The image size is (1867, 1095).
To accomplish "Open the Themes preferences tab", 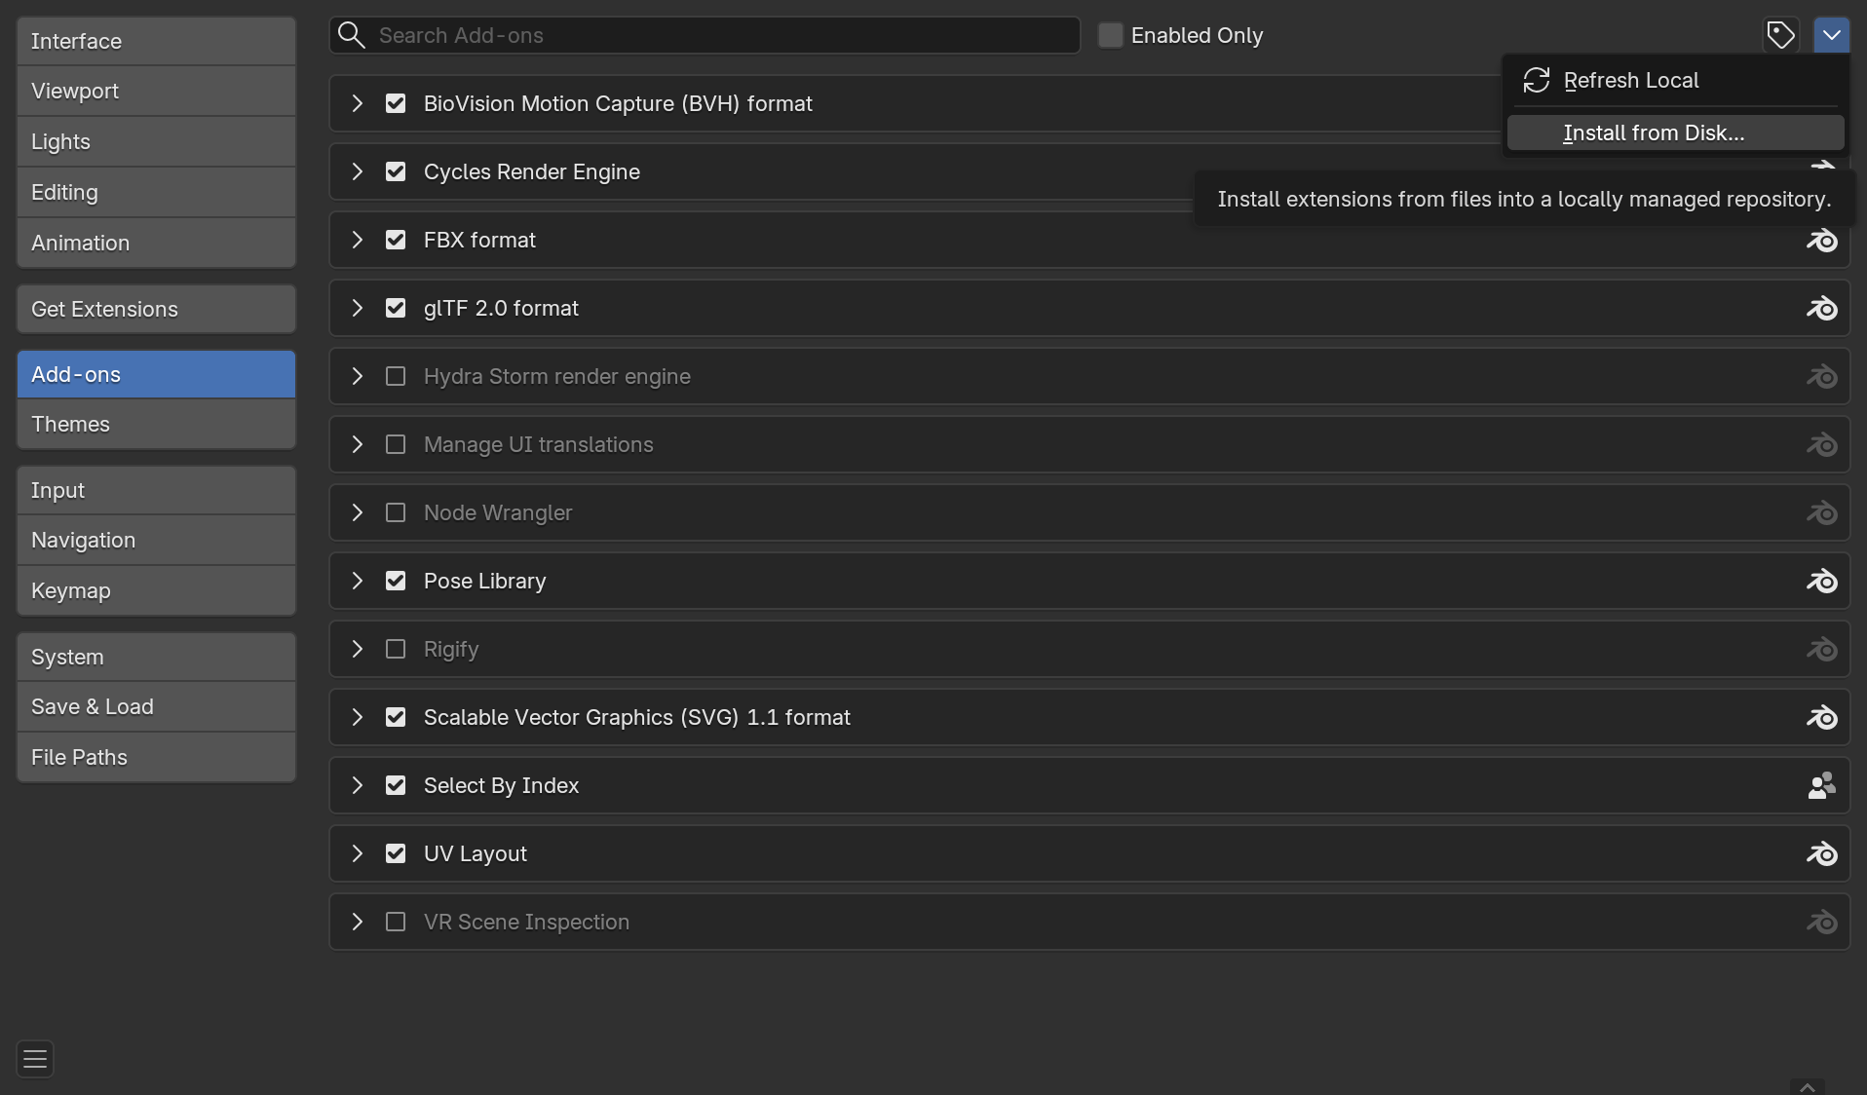I will point(156,424).
